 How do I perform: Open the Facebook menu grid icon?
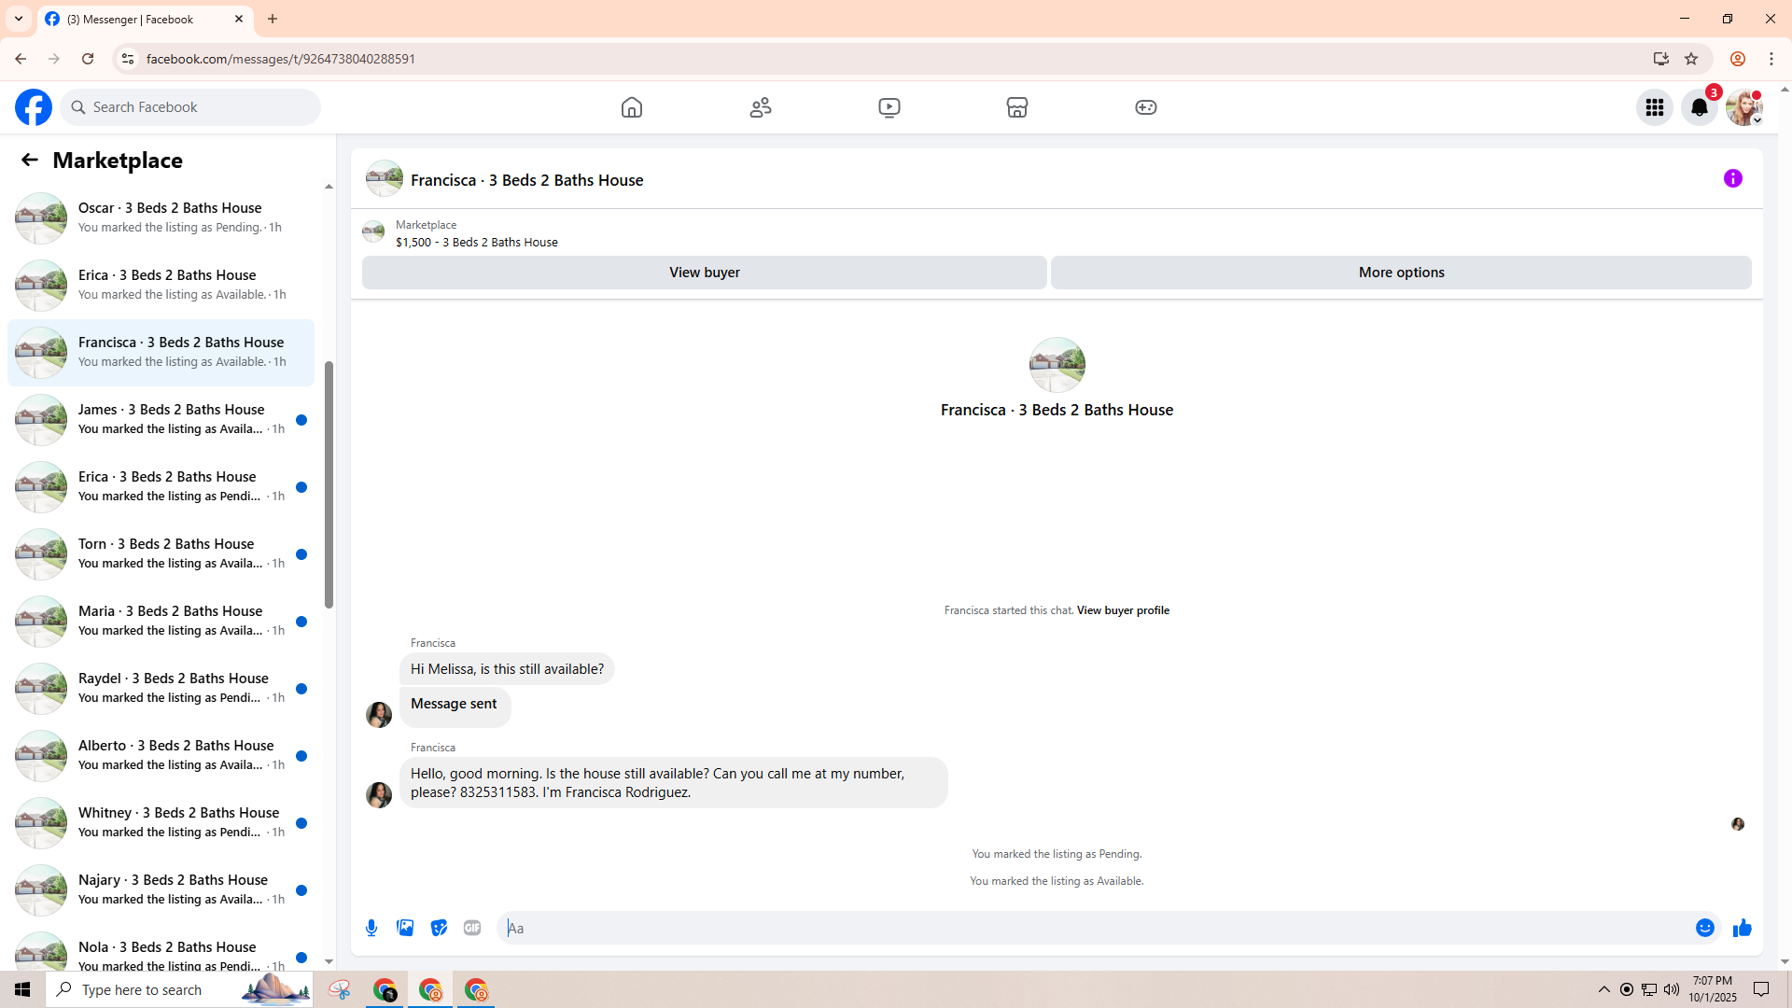tap(1655, 107)
